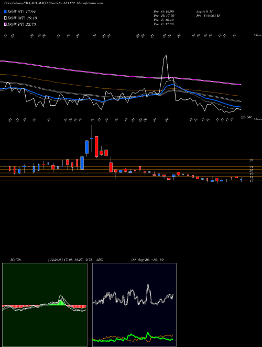
Task: Click the '<Tops' marker label
Action: point(257,35)
